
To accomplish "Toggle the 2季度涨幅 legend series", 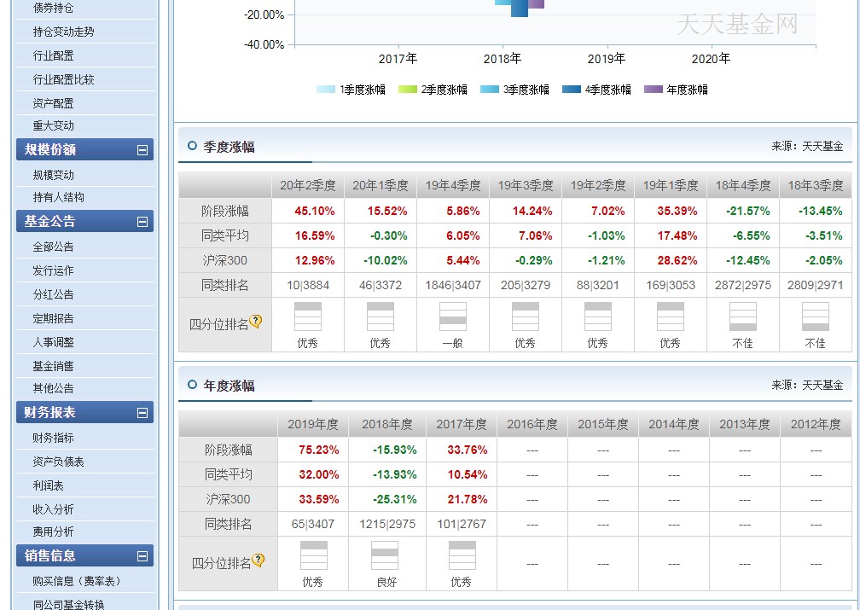I will click(433, 90).
